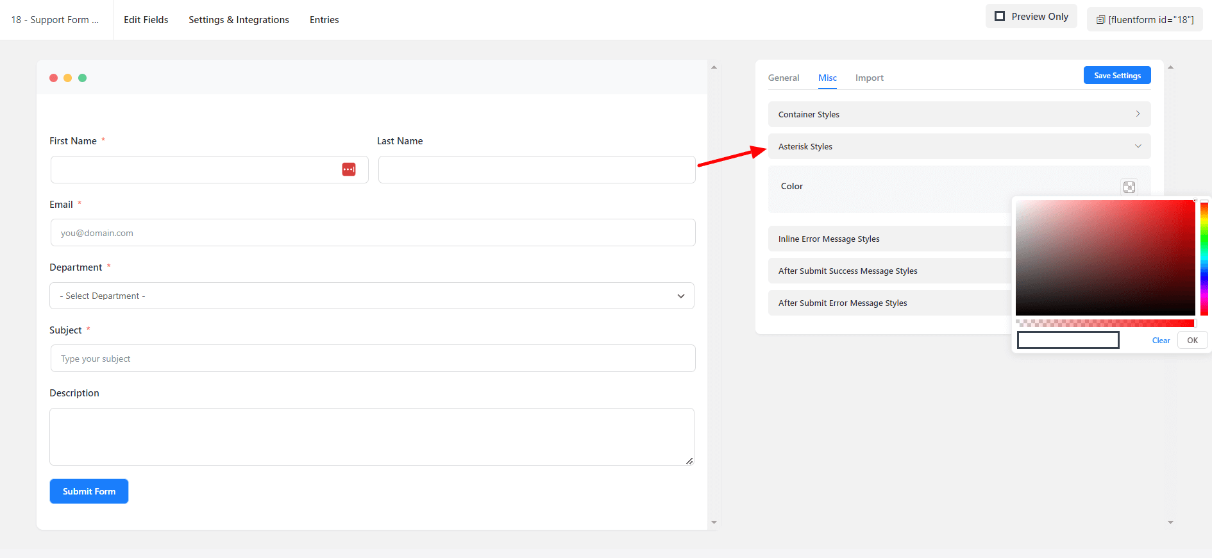Open the Select Department dropdown

(x=372, y=296)
